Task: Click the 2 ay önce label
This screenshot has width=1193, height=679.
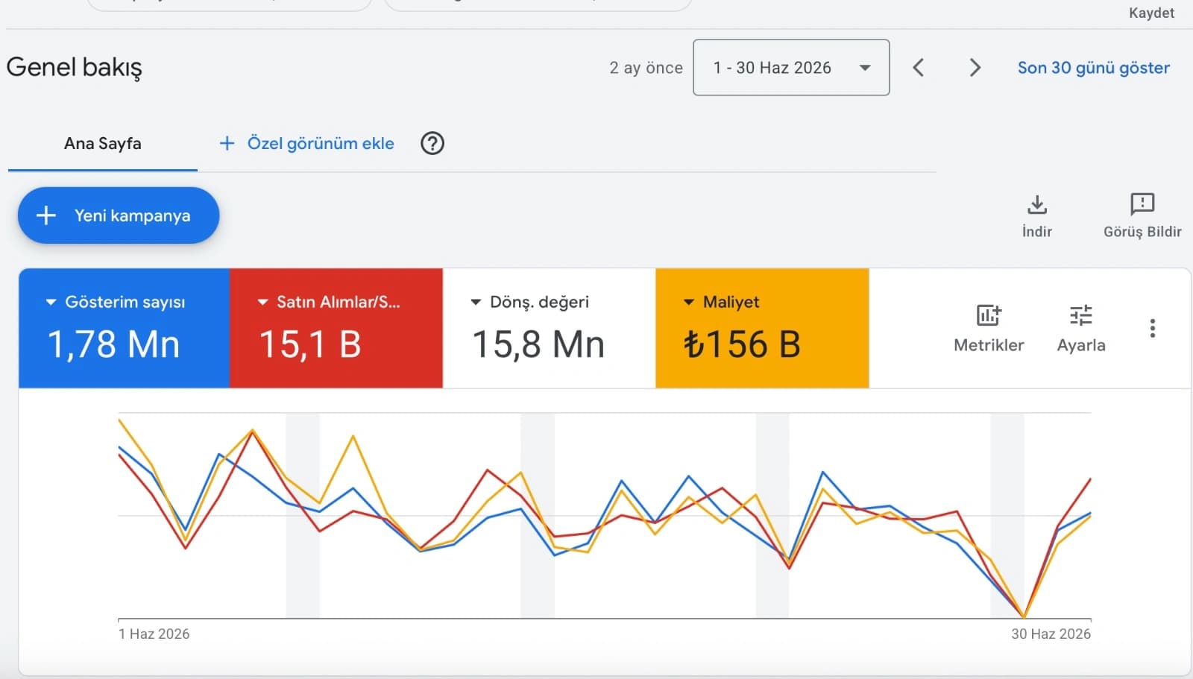Action: click(x=646, y=68)
